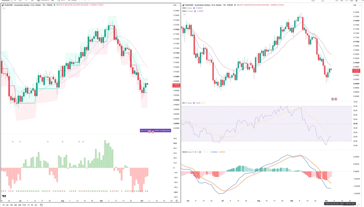Click Sep on the right chart time axis
364x207 pixels.
(x=291, y=201)
